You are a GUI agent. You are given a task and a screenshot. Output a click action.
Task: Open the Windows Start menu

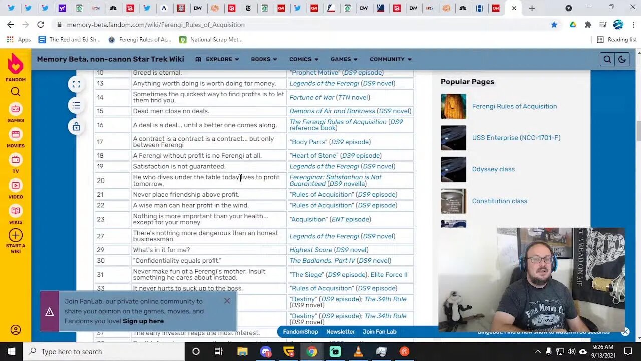pos(11,351)
